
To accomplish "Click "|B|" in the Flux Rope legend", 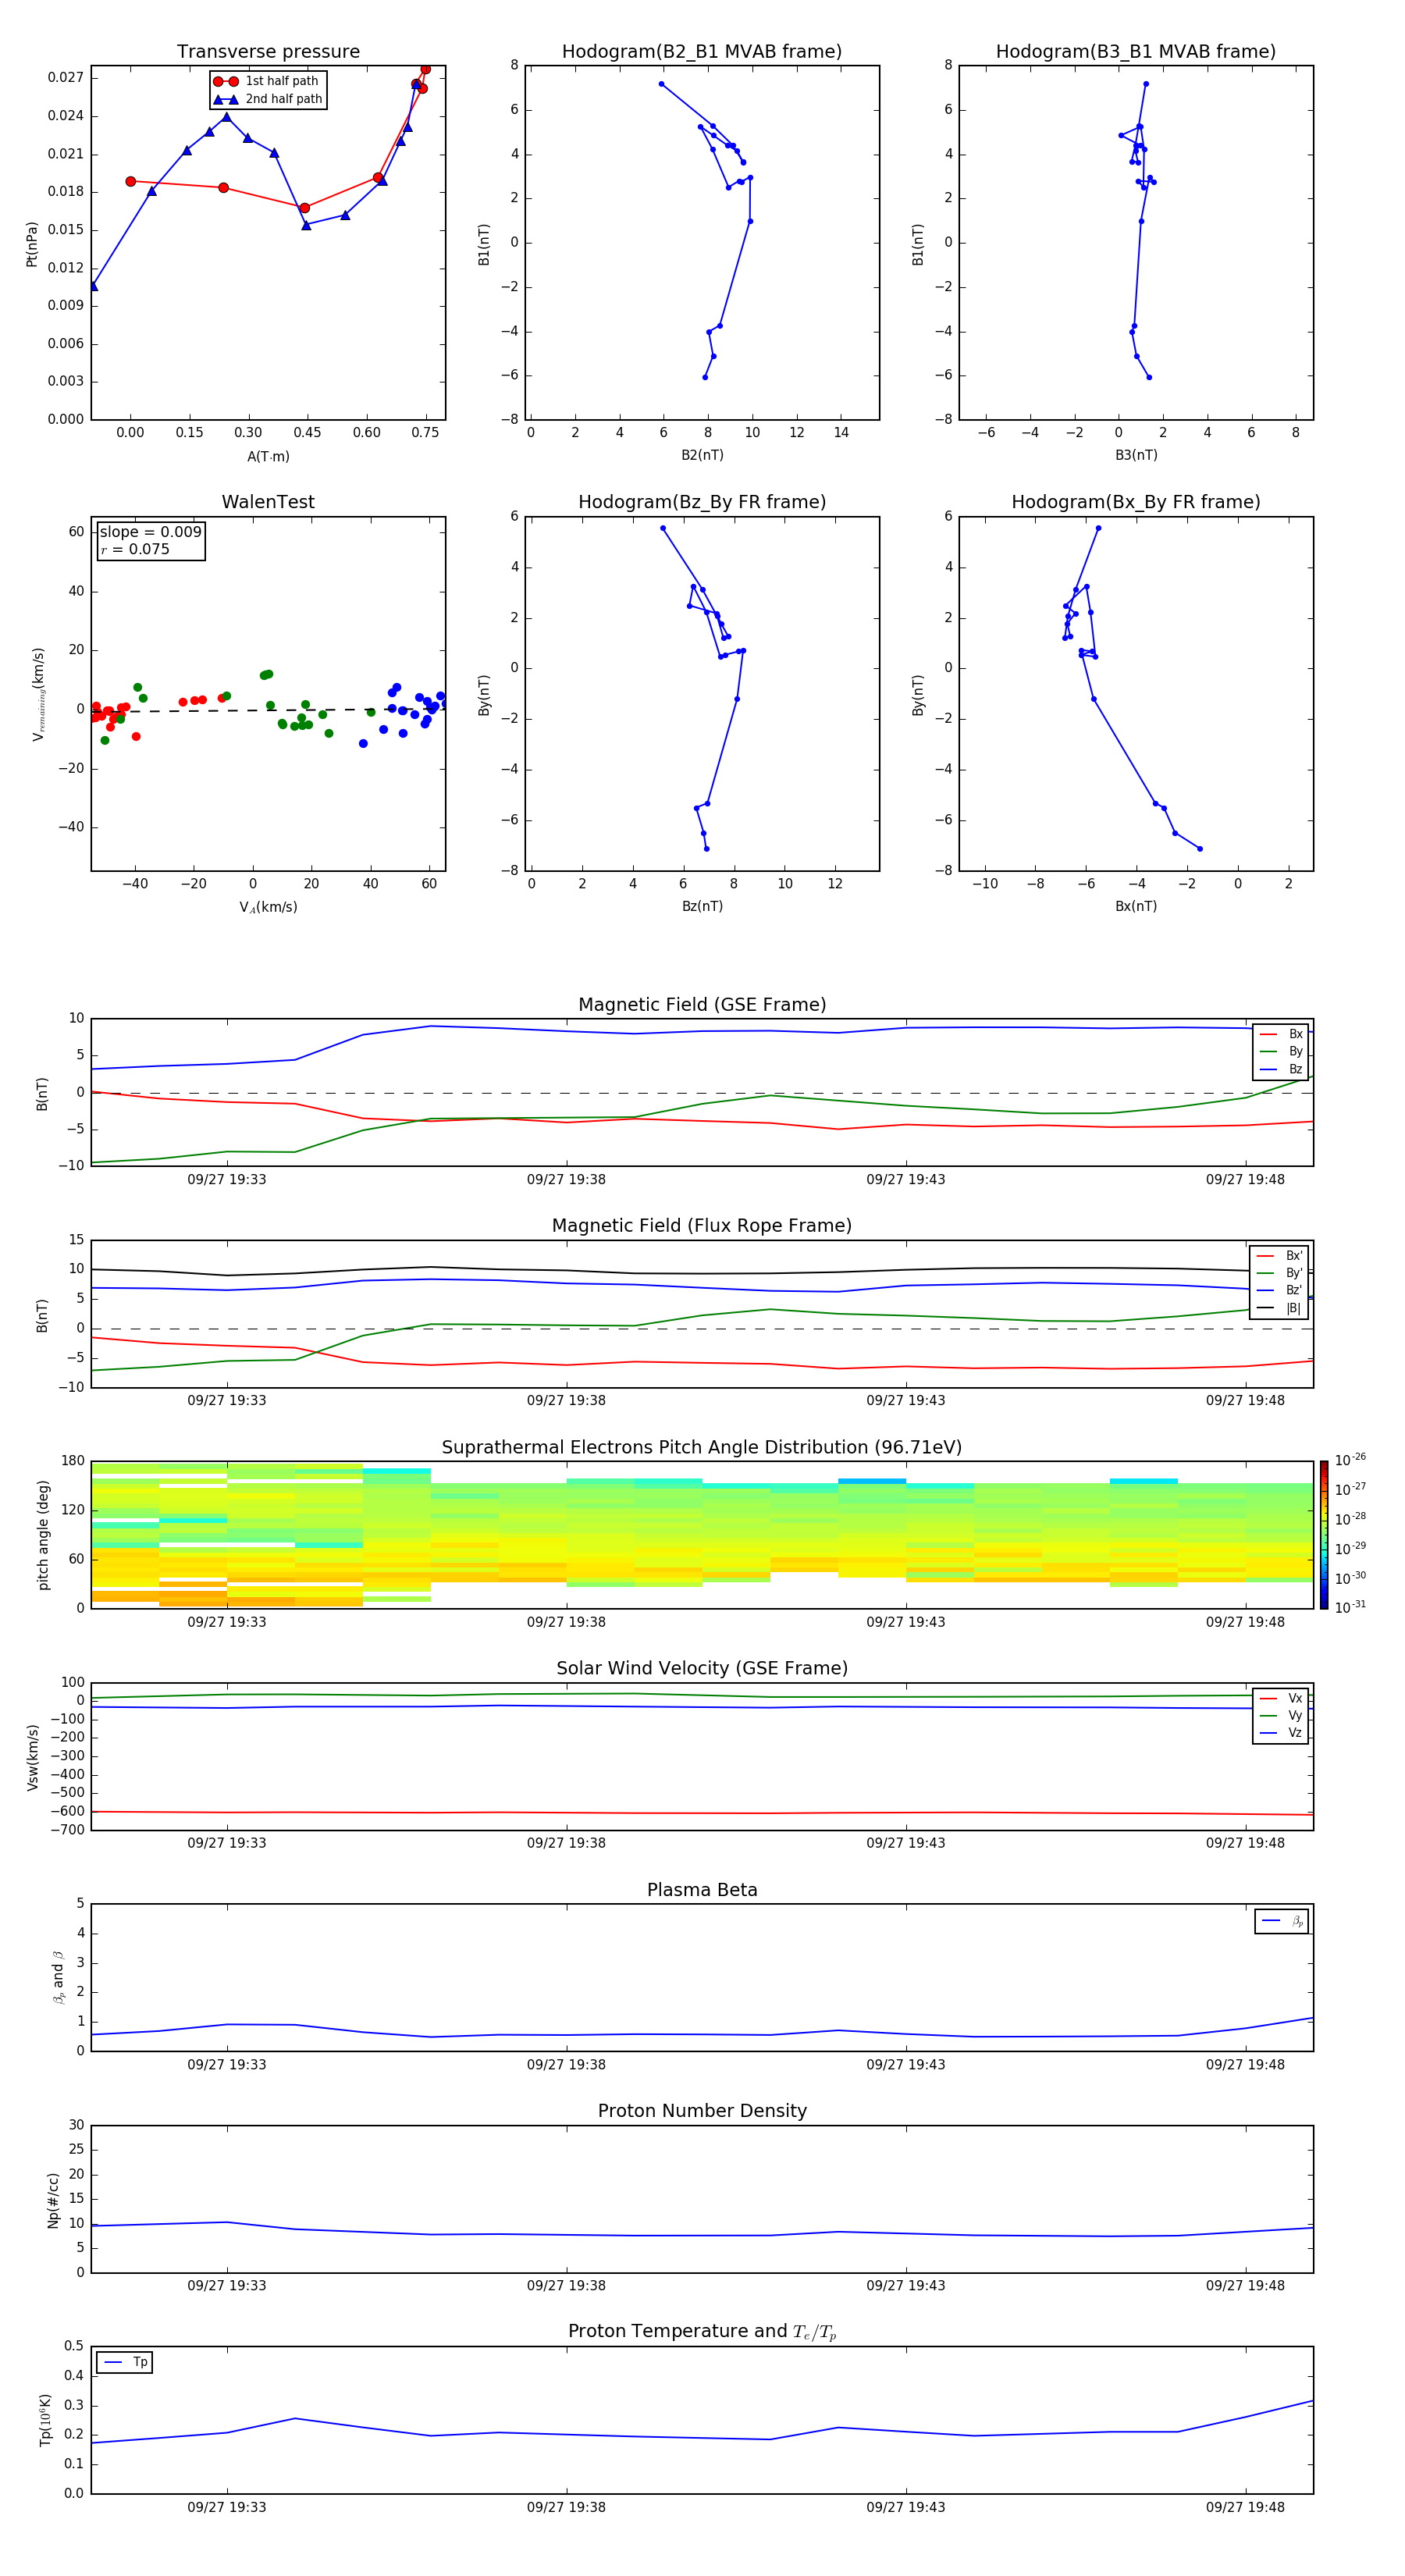I will 1293,1308.
